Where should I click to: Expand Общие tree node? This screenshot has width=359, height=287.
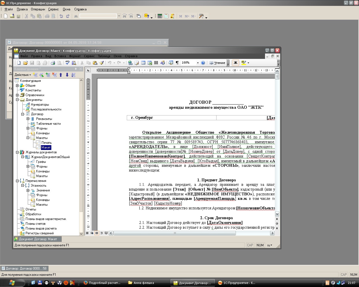coord(17,85)
